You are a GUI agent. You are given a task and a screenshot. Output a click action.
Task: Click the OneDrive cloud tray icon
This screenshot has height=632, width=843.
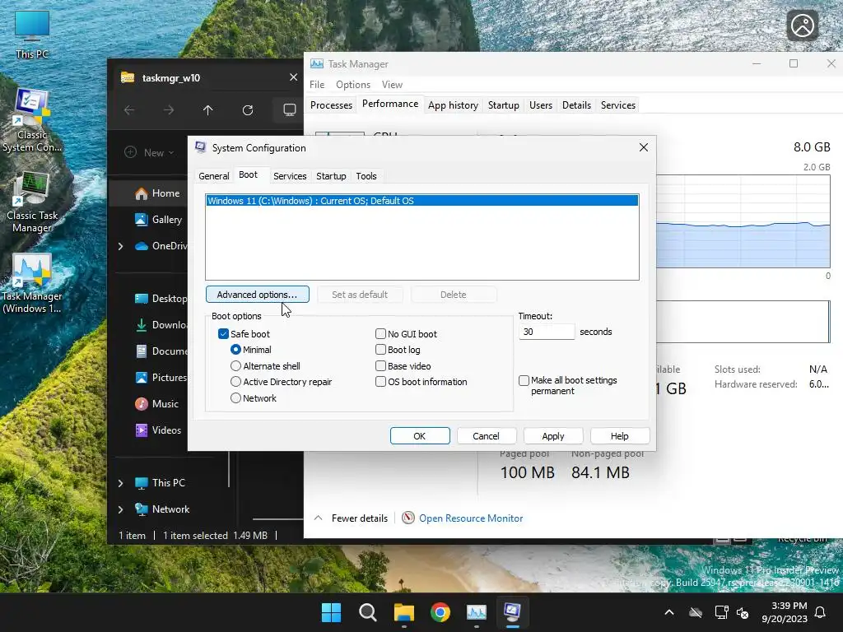[x=696, y=612]
